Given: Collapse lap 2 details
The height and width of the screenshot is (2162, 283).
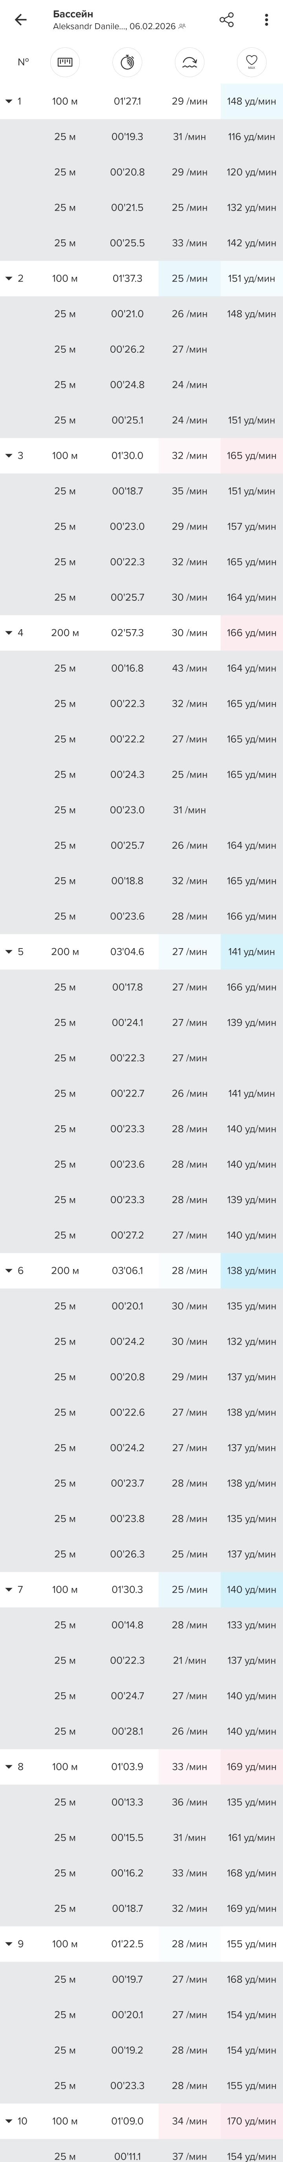Looking at the screenshot, I should coord(9,279).
